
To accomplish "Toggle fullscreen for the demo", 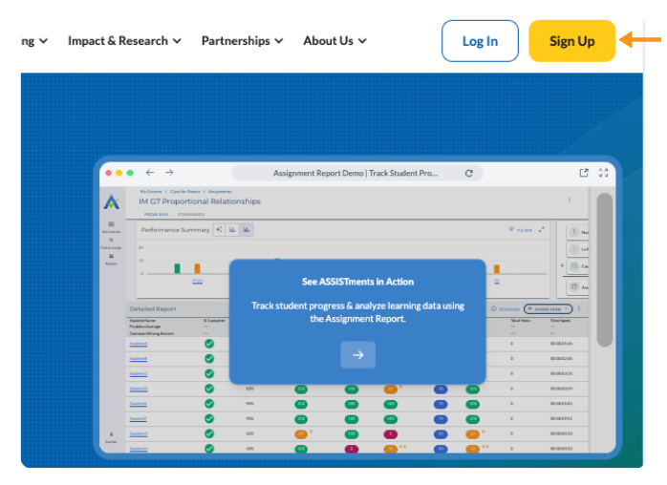I will point(603,173).
